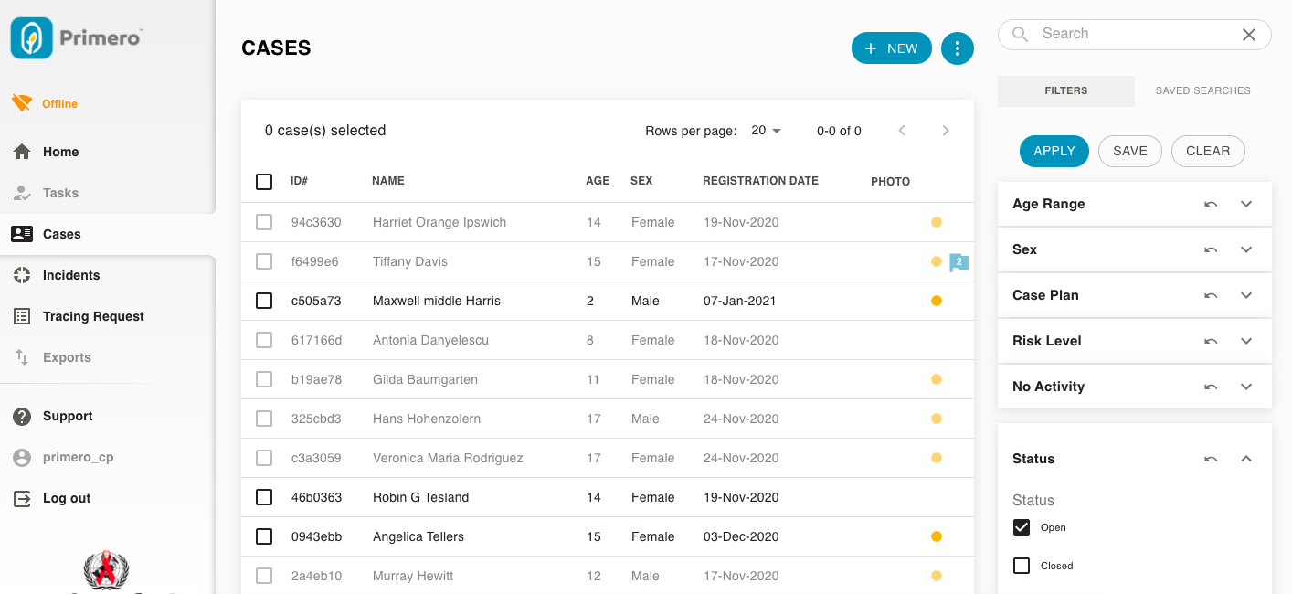1292x594 pixels.
Task: Open Incidents from the sidebar
Action: click(x=71, y=275)
